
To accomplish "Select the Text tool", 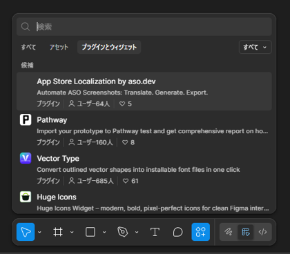I will point(155,232).
